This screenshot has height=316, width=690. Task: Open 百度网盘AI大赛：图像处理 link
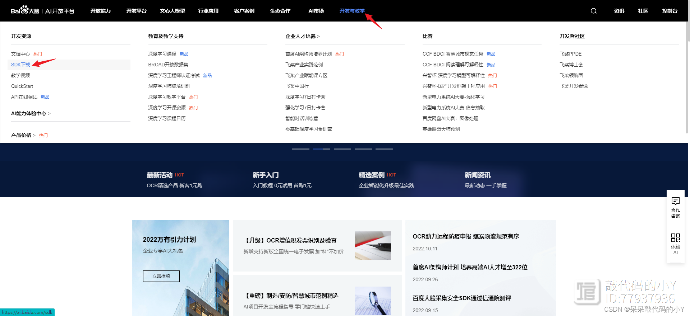pos(450,118)
